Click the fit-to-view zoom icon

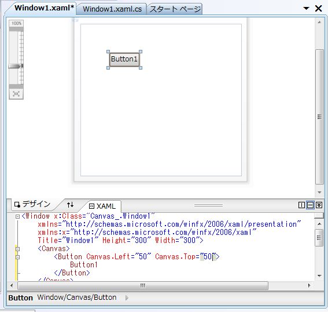[x=16, y=94]
